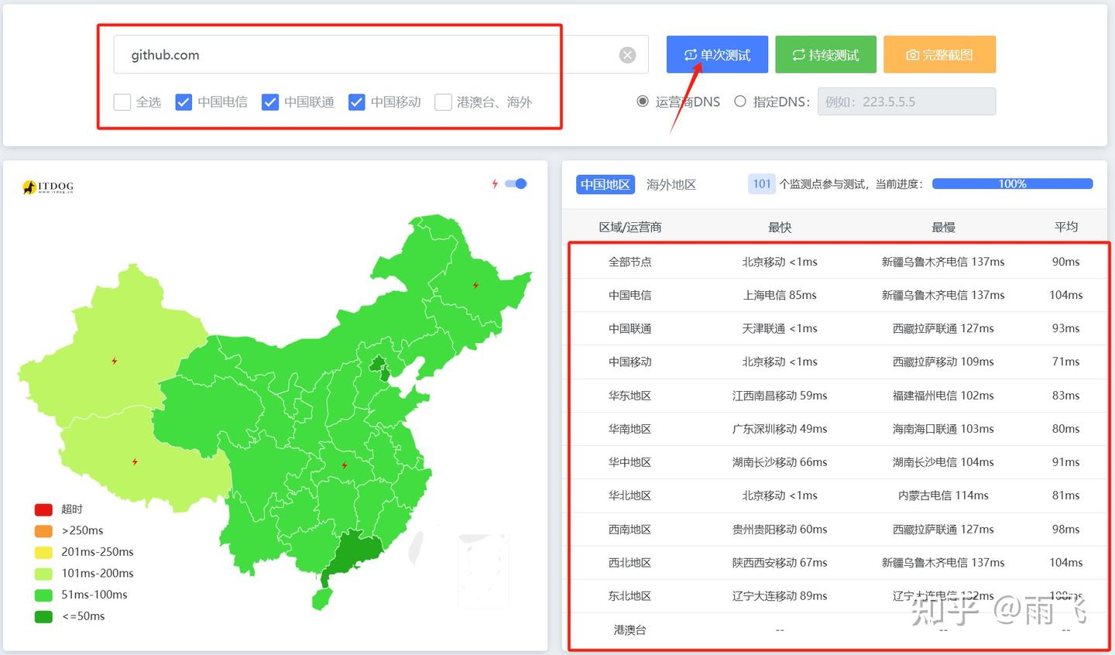Click the 完整截图 button
This screenshot has width=1115, height=655.
tap(939, 54)
